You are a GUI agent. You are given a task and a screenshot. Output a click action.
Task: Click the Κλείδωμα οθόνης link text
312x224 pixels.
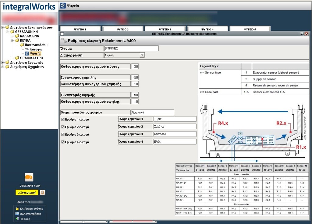click(x=32, y=208)
